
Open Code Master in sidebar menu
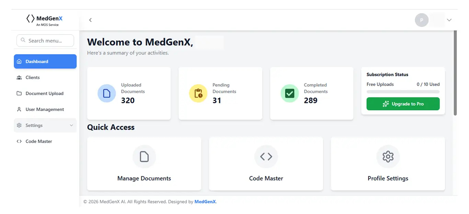point(38,141)
